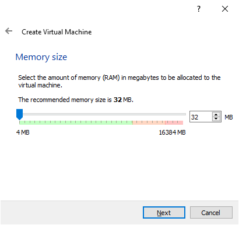
Task: Click the RAM allocation description text
Action: (119, 81)
